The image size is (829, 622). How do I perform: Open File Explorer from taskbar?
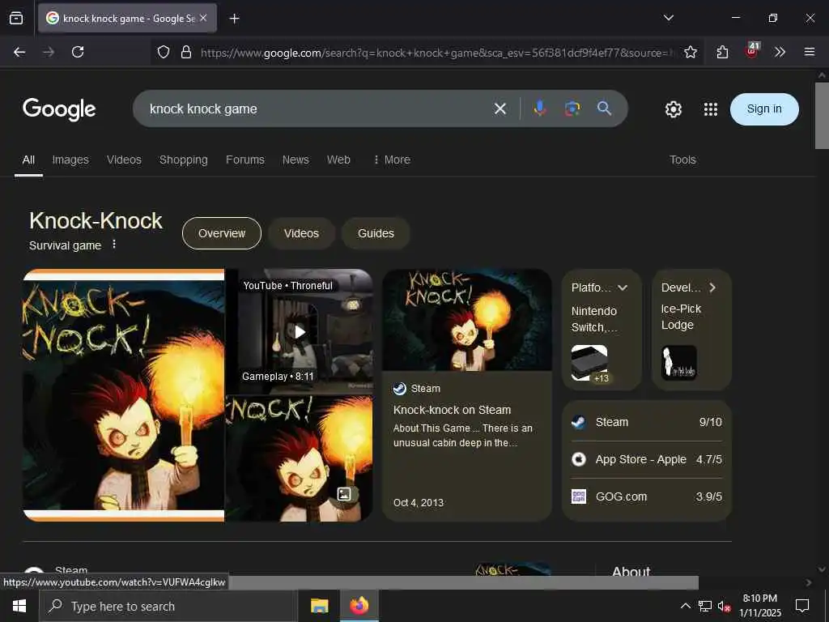[319, 606]
